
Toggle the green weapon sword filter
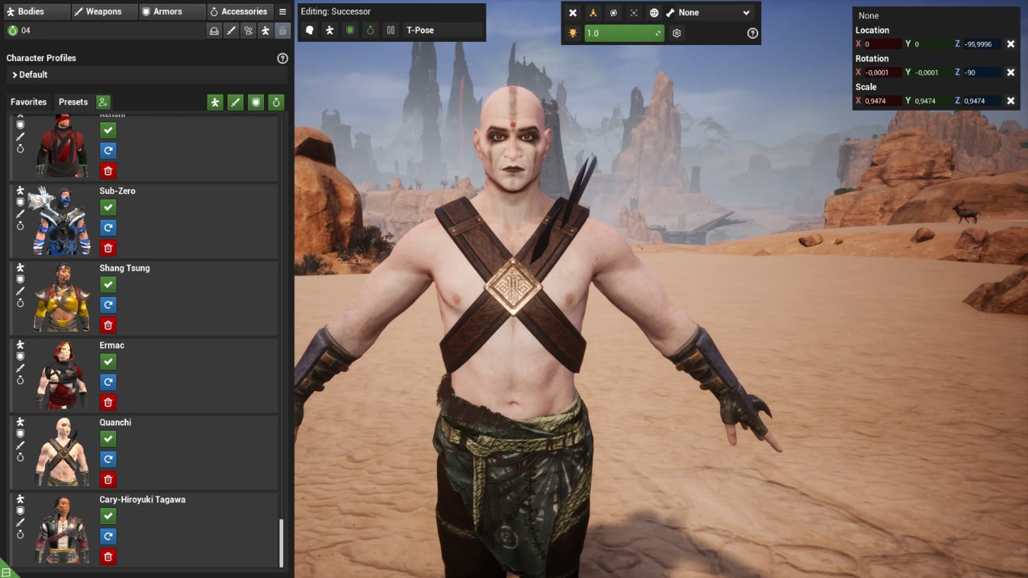[x=235, y=102]
